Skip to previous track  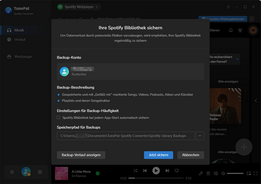click(145, 171)
